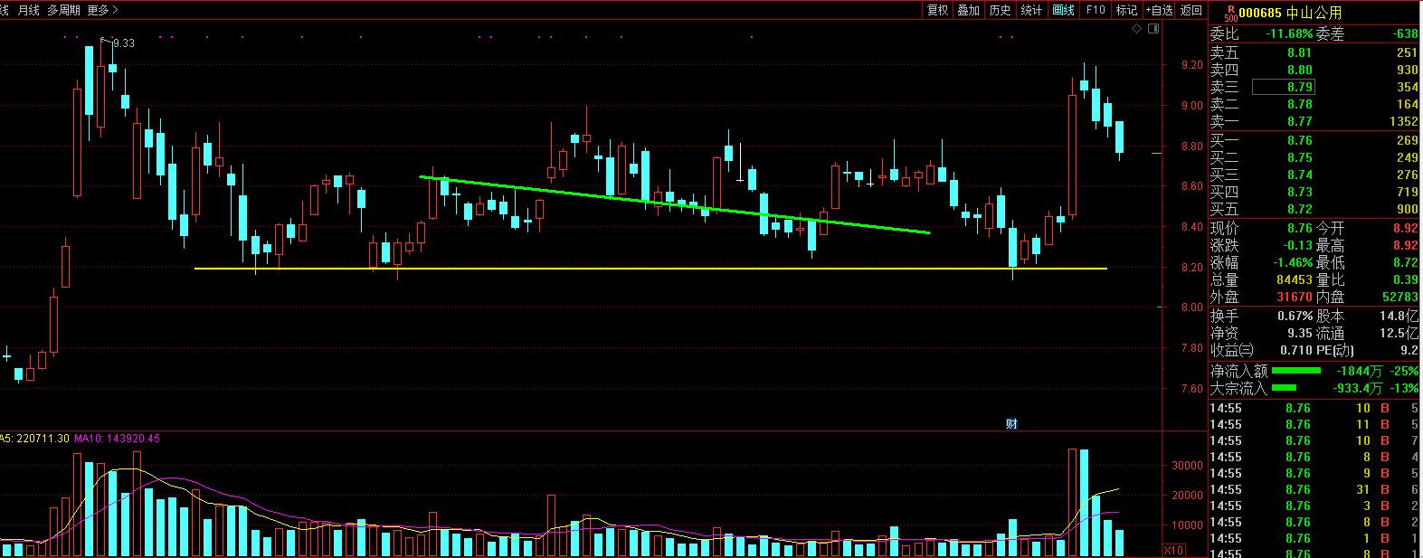The width and height of the screenshot is (1423, 558).
Task: Toggle the side panel icon at chart corner
Action: click(x=1153, y=30)
